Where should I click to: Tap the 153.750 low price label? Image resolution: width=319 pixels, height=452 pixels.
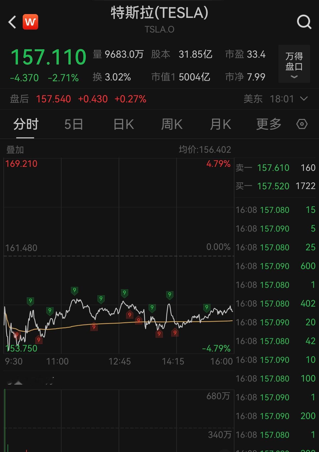coord(21,348)
